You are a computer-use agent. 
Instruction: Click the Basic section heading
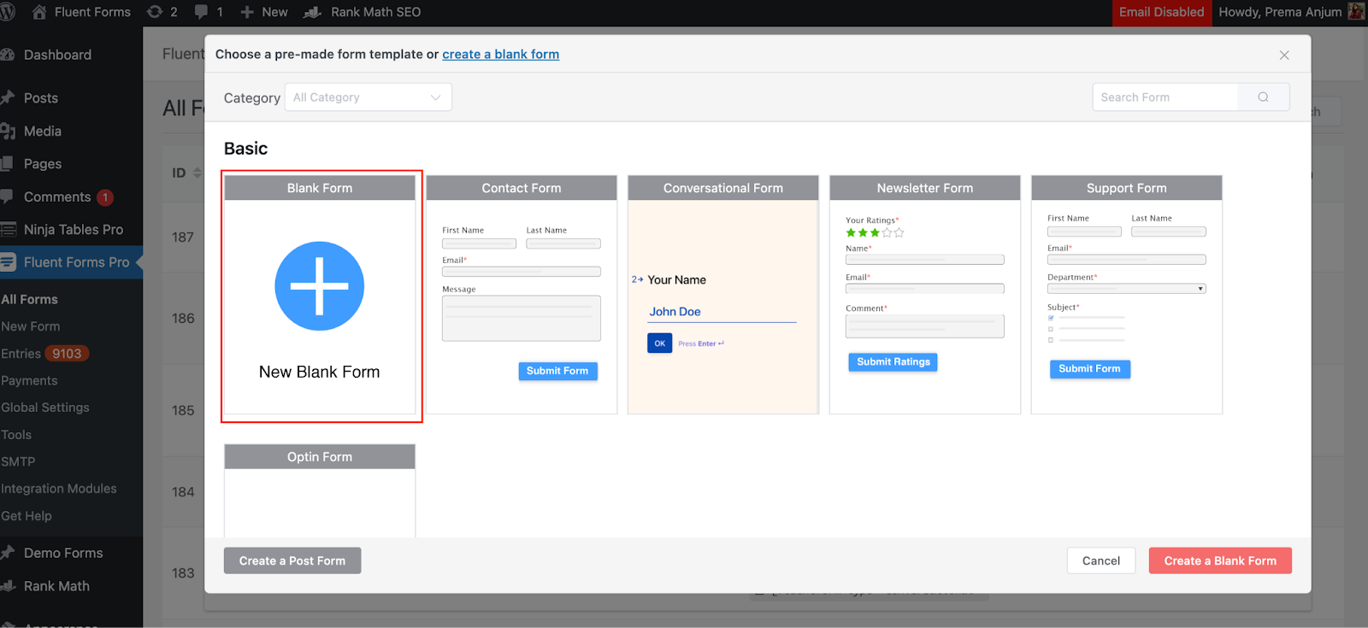(246, 149)
